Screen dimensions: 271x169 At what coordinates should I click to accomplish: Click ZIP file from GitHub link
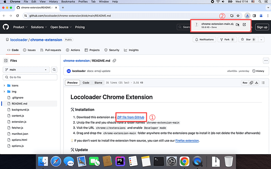pos(131,117)
